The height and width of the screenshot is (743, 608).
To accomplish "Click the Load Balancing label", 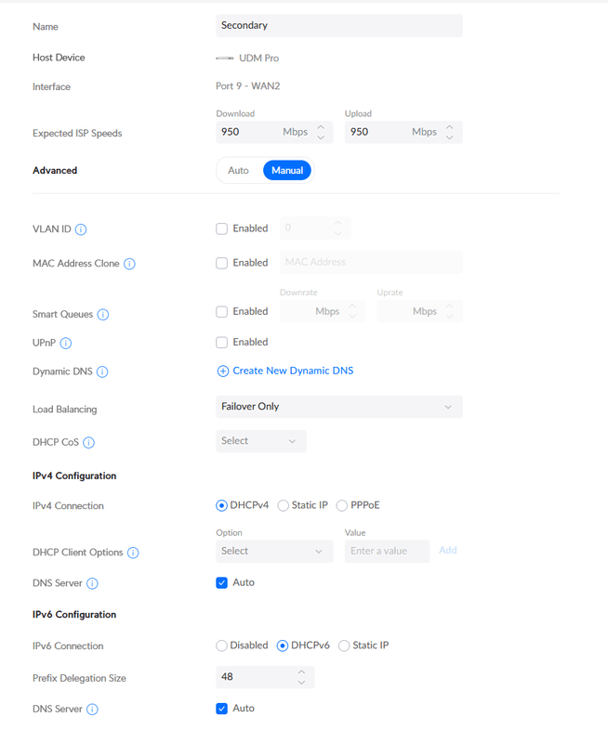I will [x=64, y=410].
